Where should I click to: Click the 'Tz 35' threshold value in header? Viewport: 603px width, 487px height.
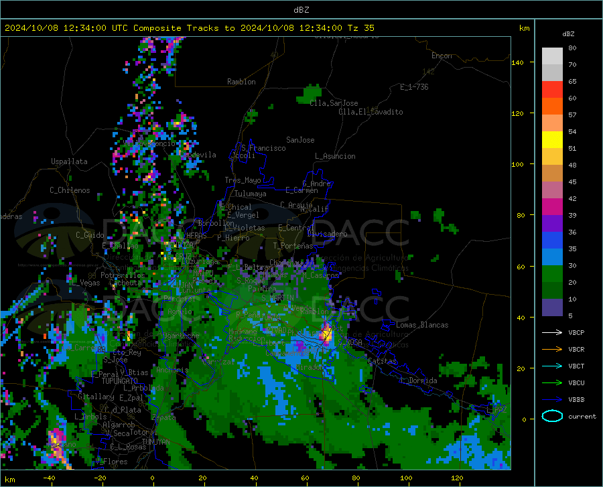click(360, 28)
